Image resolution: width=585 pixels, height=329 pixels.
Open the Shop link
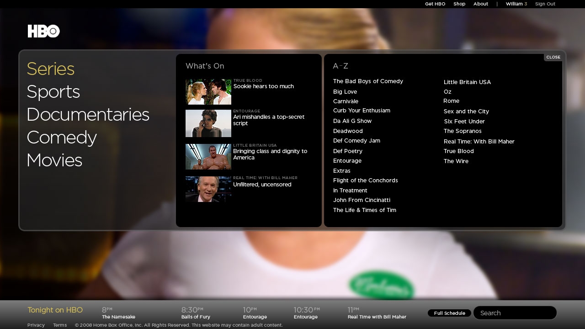click(459, 4)
